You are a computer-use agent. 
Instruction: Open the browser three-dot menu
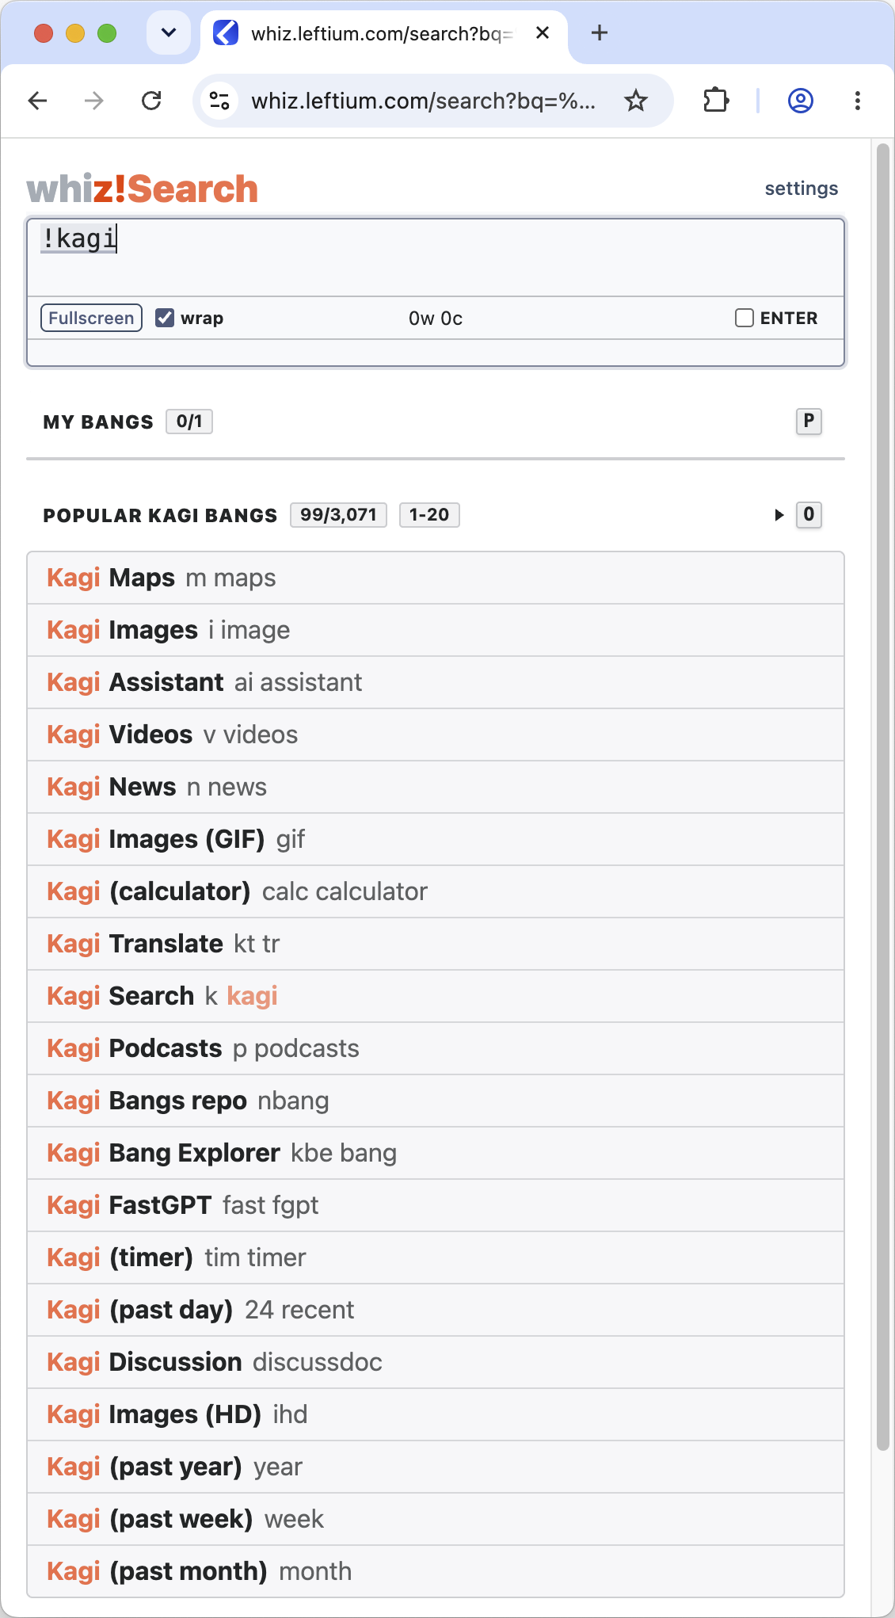858,101
